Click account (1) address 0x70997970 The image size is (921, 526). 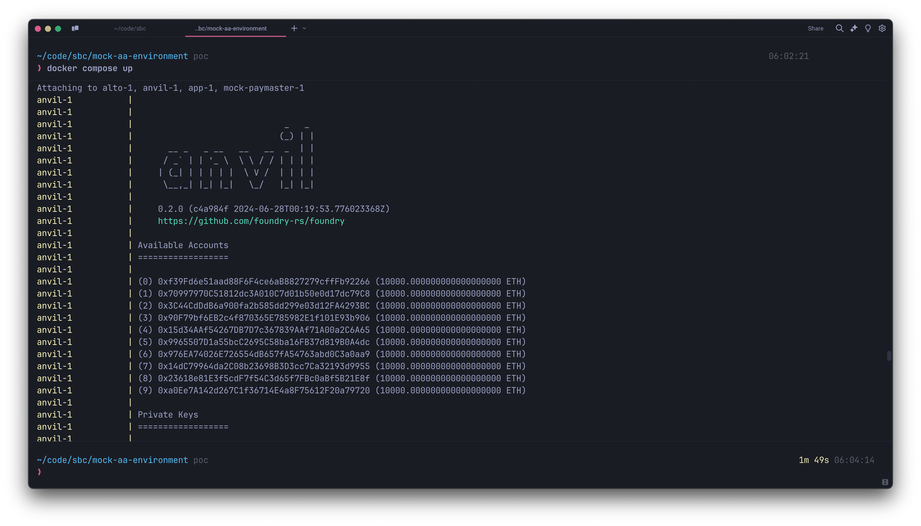pos(264,293)
